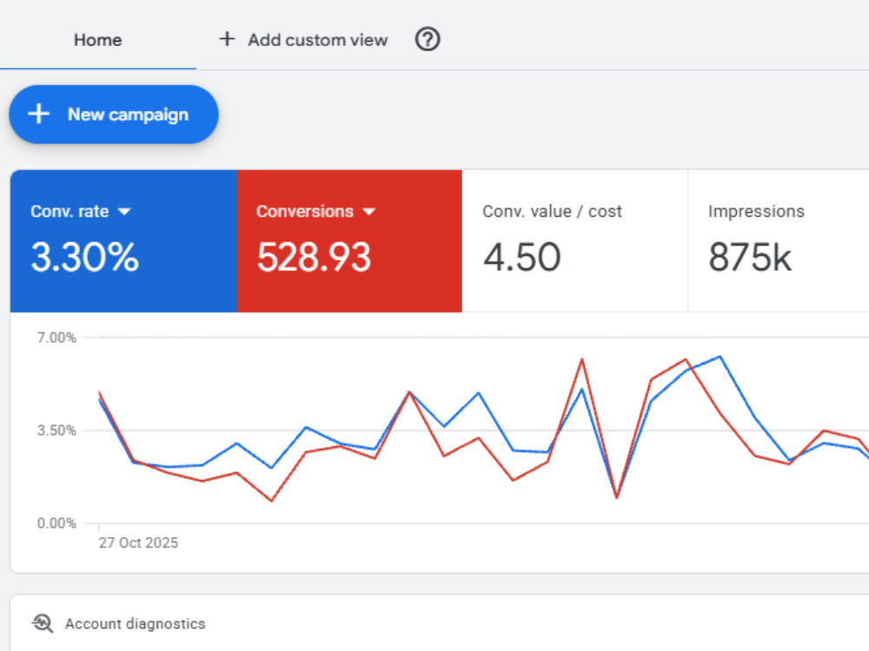This screenshot has height=651, width=869.
Task: Click the red Conversions scorecard value 528.93
Action: click(x=314, y=258)
